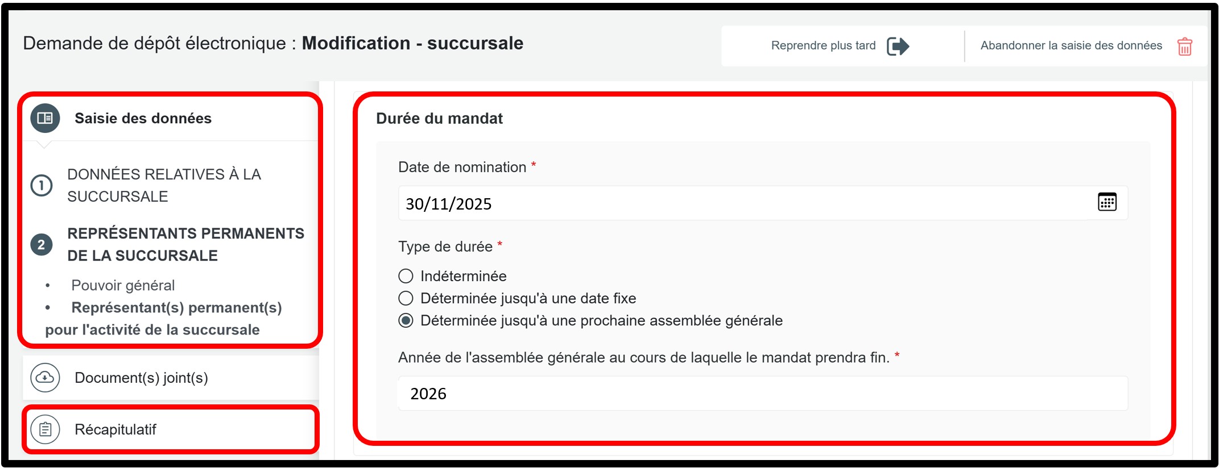This screenshot has height=468, width=1219.
Task: Click the exit arrow icon beside Reprendre plus tard
Action: click(x=898, y=46)
